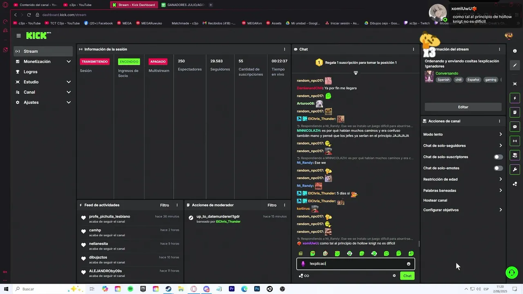Open Premiere Pro from the taskbar

tap(232, 289)
